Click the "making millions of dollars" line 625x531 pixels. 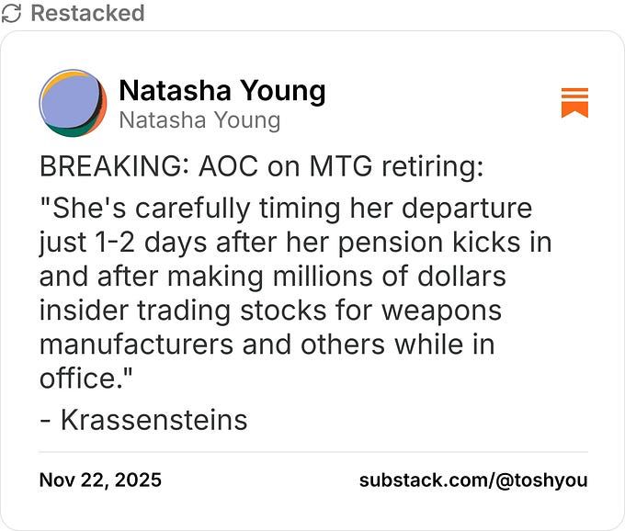[272, 276]
